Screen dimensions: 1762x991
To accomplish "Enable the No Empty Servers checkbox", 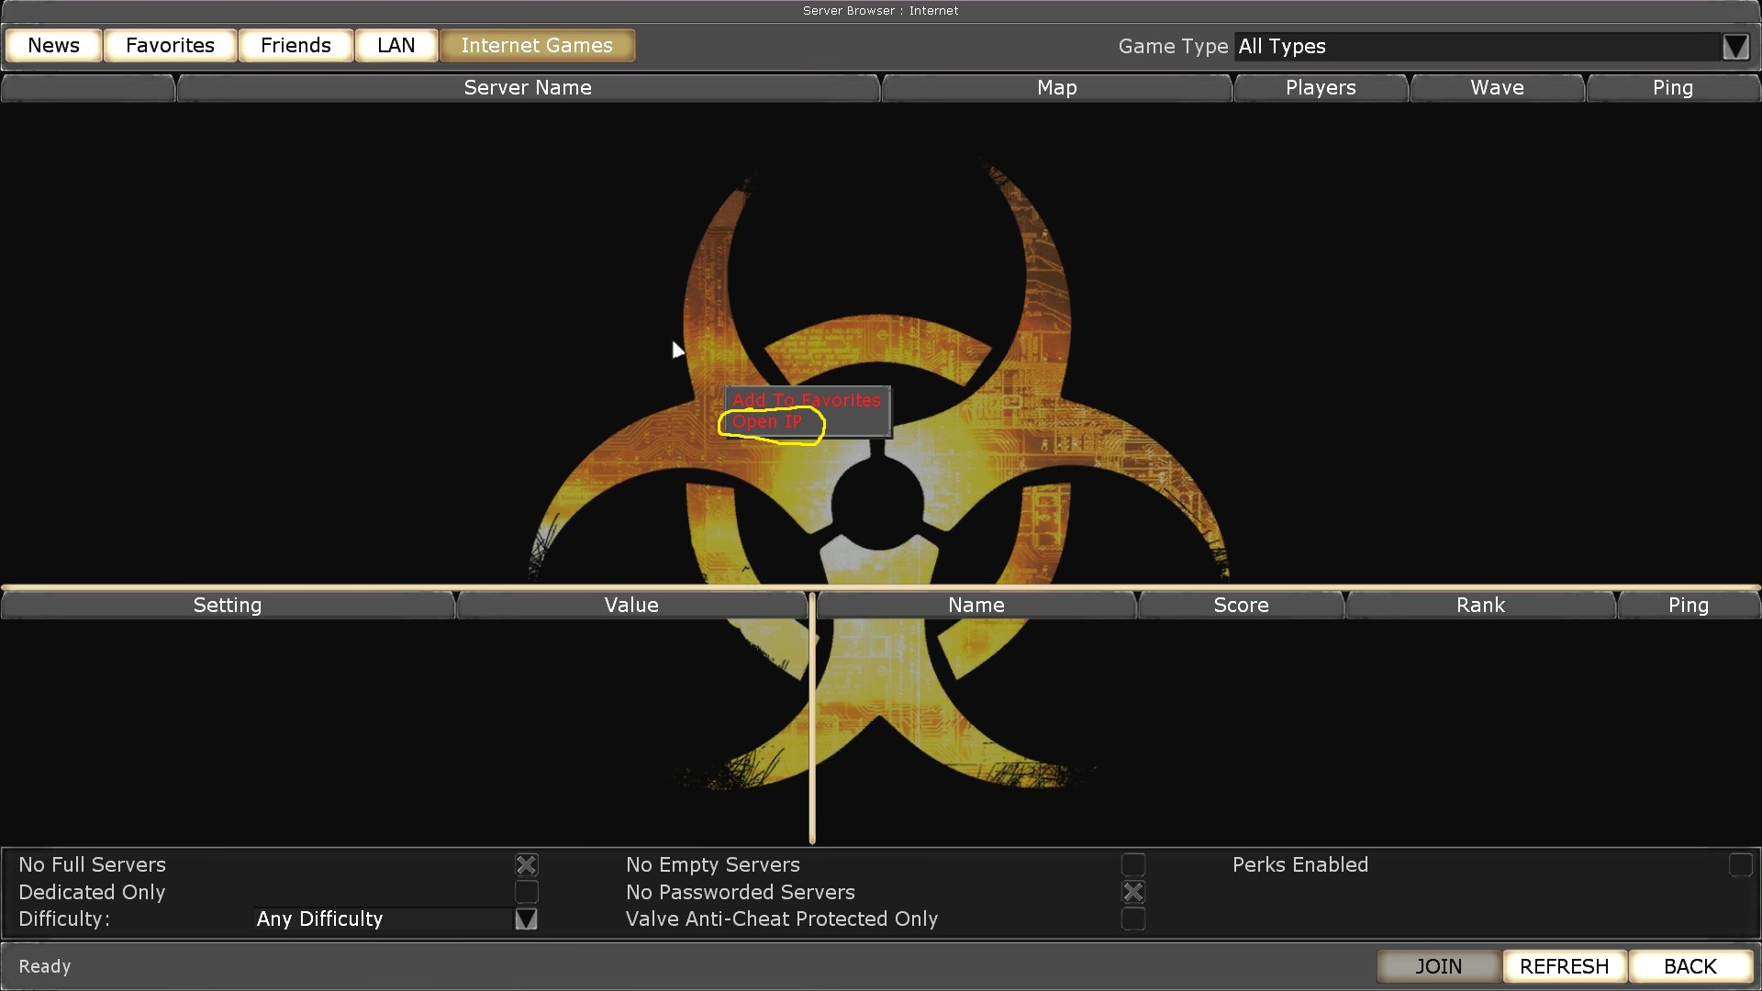I will coord(1133,865).
